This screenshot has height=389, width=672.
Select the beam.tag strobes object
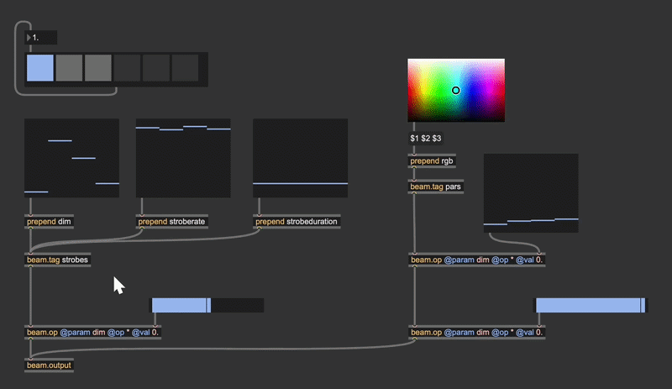57,260
